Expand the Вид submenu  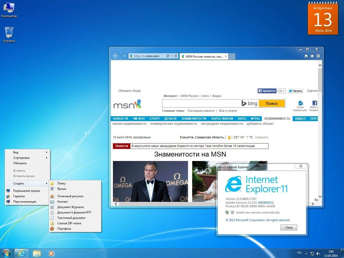coord(28,152)
